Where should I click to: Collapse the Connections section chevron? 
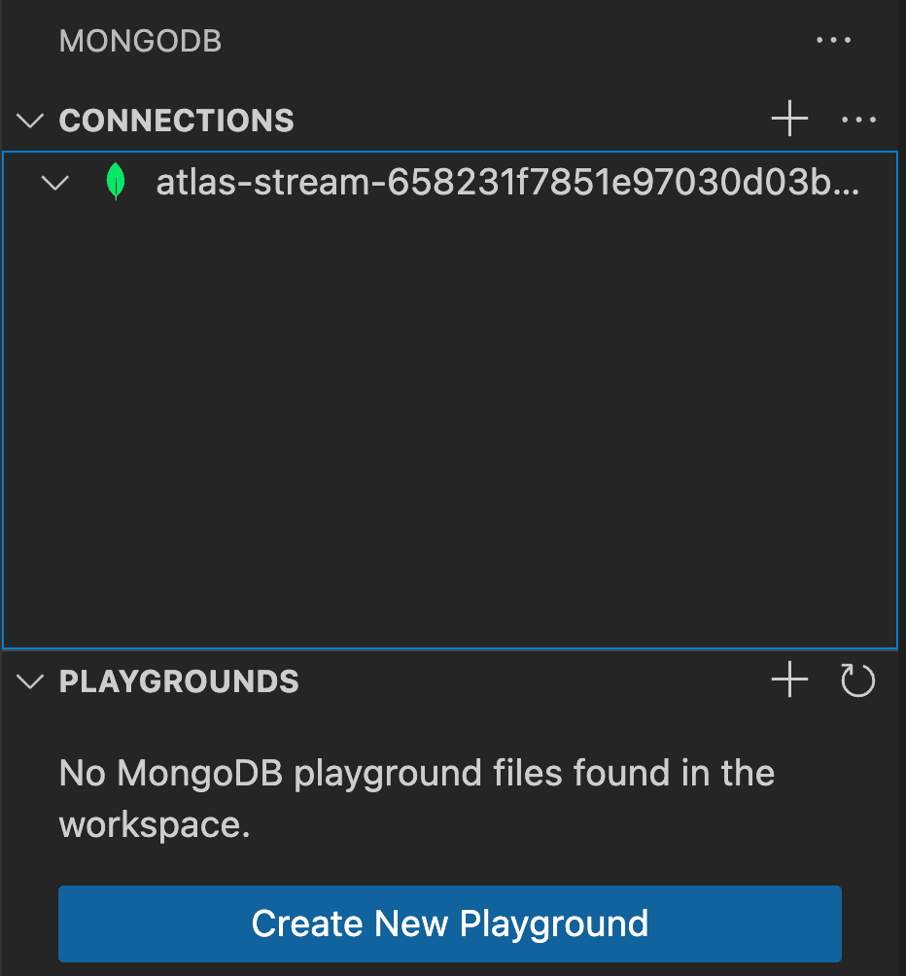[x=31, y=120]
